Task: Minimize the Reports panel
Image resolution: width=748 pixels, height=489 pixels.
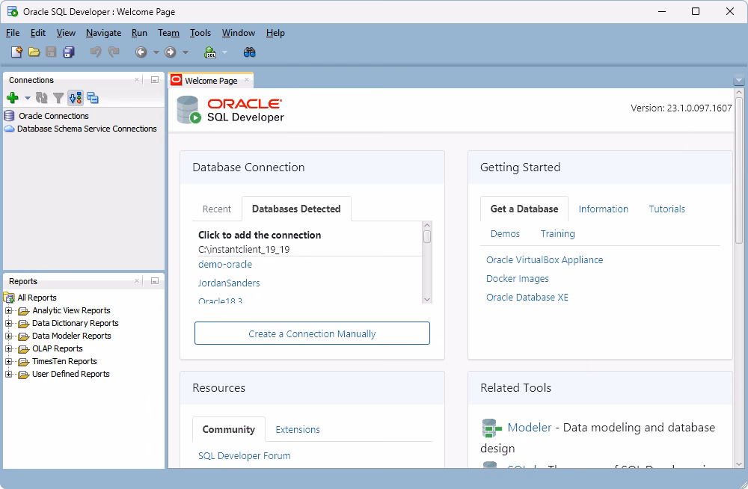Action: (155, 281)
